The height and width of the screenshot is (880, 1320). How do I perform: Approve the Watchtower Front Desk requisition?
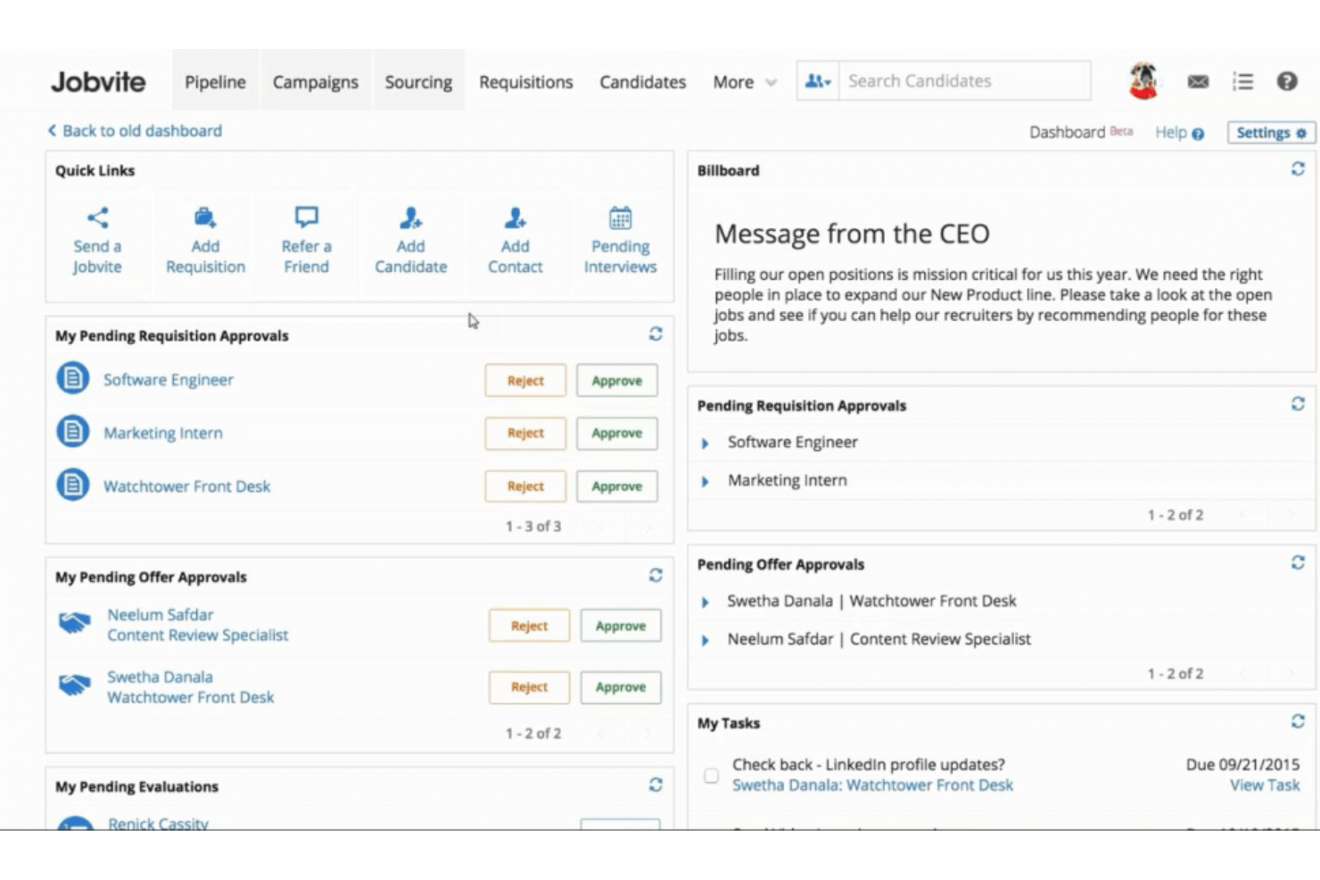(617, 486)
